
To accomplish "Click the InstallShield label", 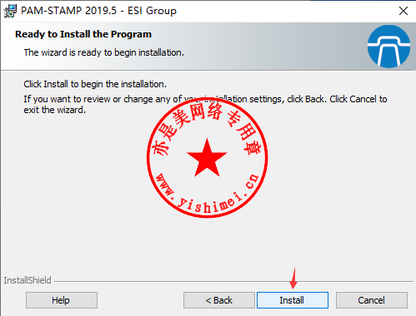I will point(28,280).
